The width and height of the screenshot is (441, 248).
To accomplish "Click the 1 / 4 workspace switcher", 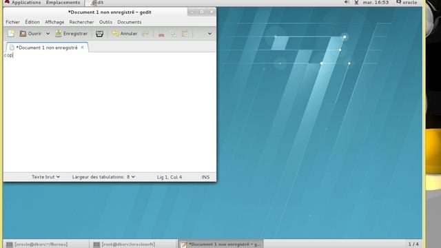I will (413, 244).
